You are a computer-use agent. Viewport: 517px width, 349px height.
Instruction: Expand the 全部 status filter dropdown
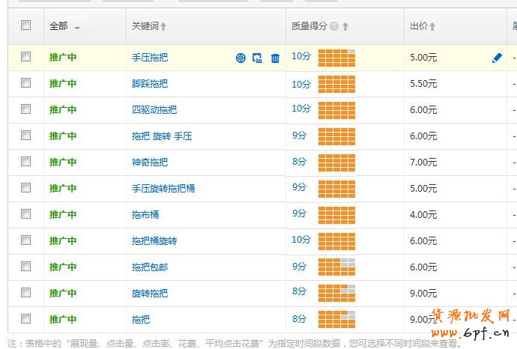(76, 28)
